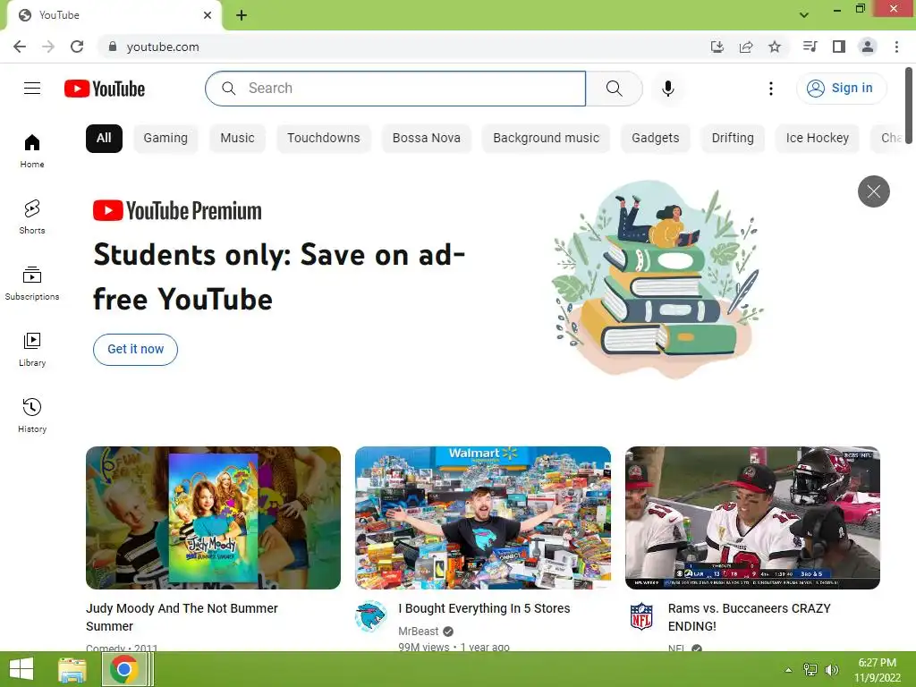Screen dimensions: 916x687
Task: Click the taskbar clock showing 6:27 PM
Action: pyautogui.click(x=877, y=670)
